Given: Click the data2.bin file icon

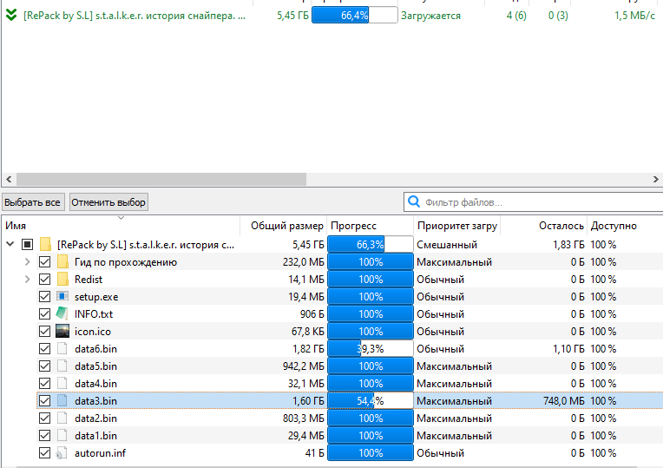Looking at the screenshot, I should 62,418.
